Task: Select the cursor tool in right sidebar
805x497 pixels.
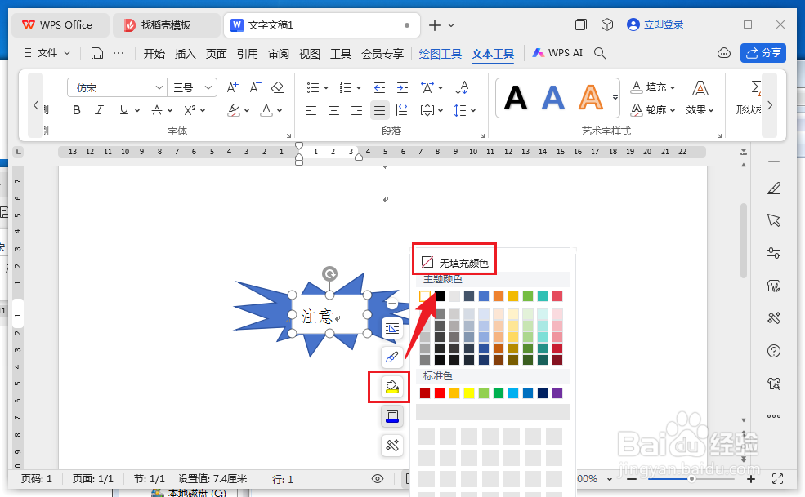Action: click(774, 220)
